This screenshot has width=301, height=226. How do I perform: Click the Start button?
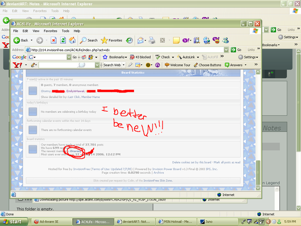13,221
